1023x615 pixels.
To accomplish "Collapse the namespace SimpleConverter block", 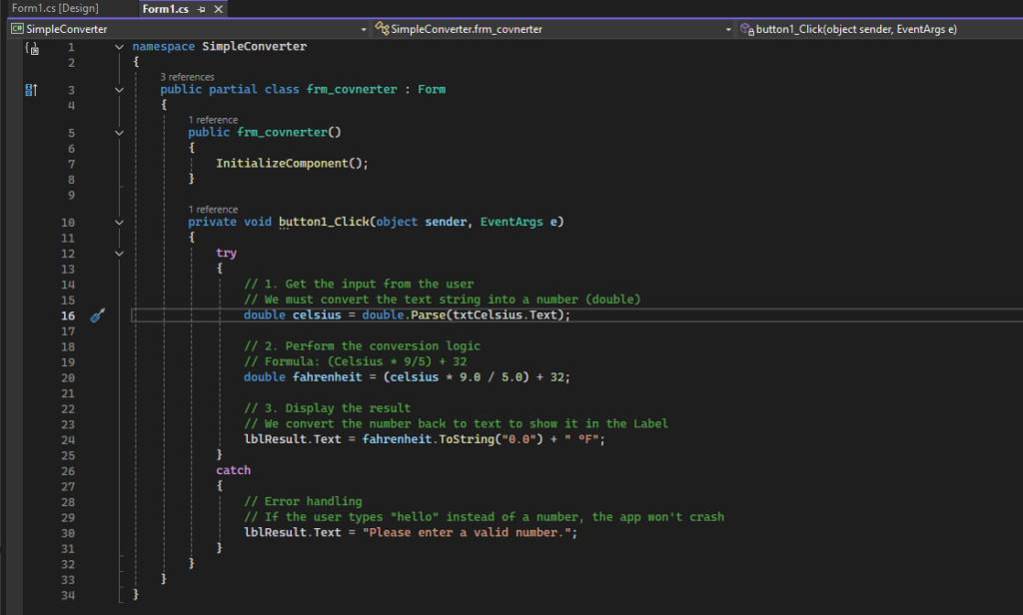I will point(120,47).
